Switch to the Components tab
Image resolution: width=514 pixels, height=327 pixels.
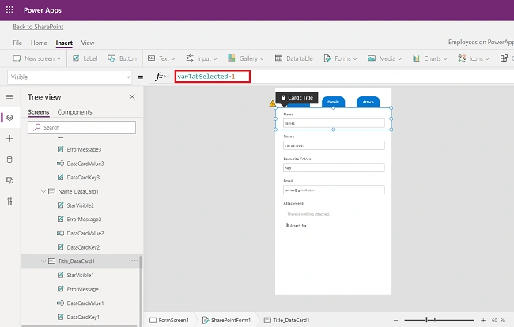tap(75, 112)
